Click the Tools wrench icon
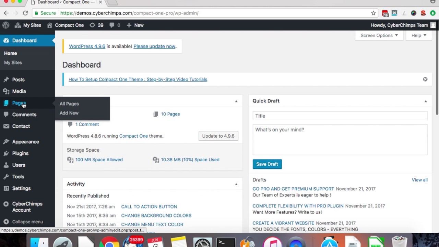This screenshot has width=439, height=247. 6,177
